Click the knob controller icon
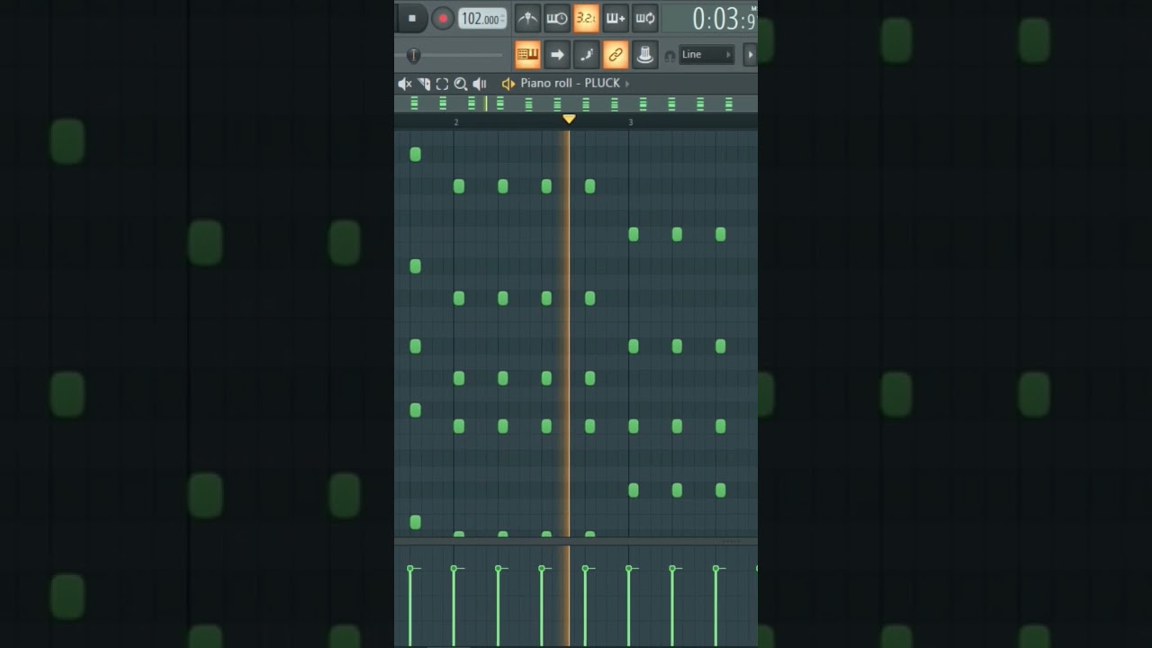This screenshot has width=1152, height=648. [x=645, y=55]
